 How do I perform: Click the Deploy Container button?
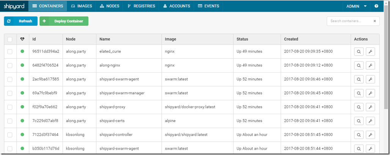64,21
